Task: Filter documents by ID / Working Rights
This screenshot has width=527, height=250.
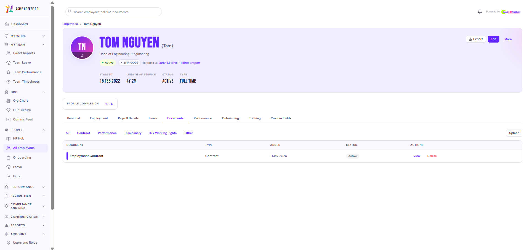Action: (163, 133)
